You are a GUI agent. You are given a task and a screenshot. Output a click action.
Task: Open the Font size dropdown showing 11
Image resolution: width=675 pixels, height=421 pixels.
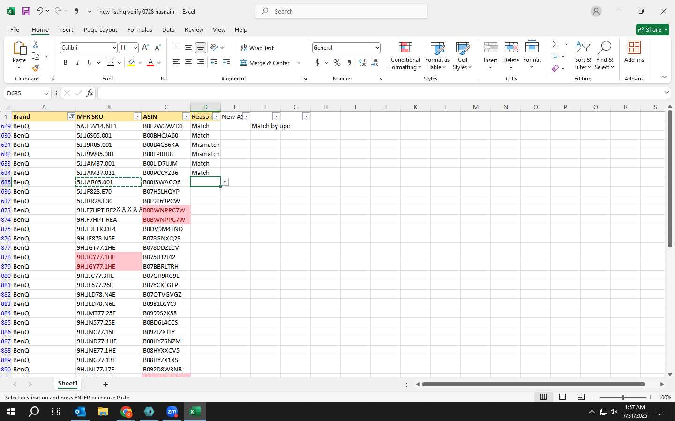135,48
